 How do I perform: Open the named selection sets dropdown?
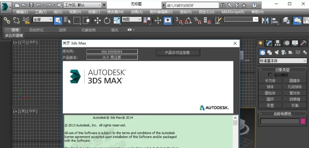tap(241, 19)
